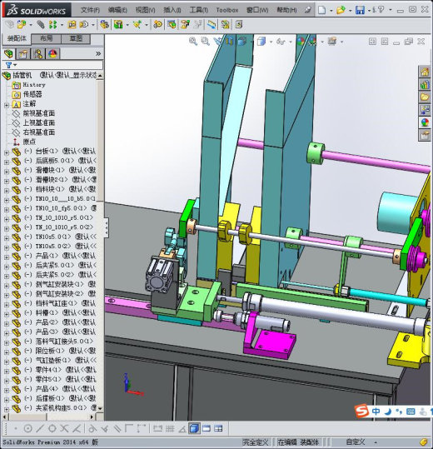Image resolution: width=433 pixels, height=449 pixels.
Task: Switch to the 布局 tab
Action: [x=47, y=38]
